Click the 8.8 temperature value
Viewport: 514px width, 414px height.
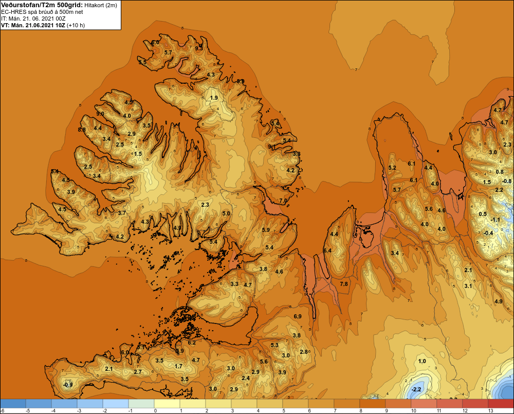coord(82,130)
